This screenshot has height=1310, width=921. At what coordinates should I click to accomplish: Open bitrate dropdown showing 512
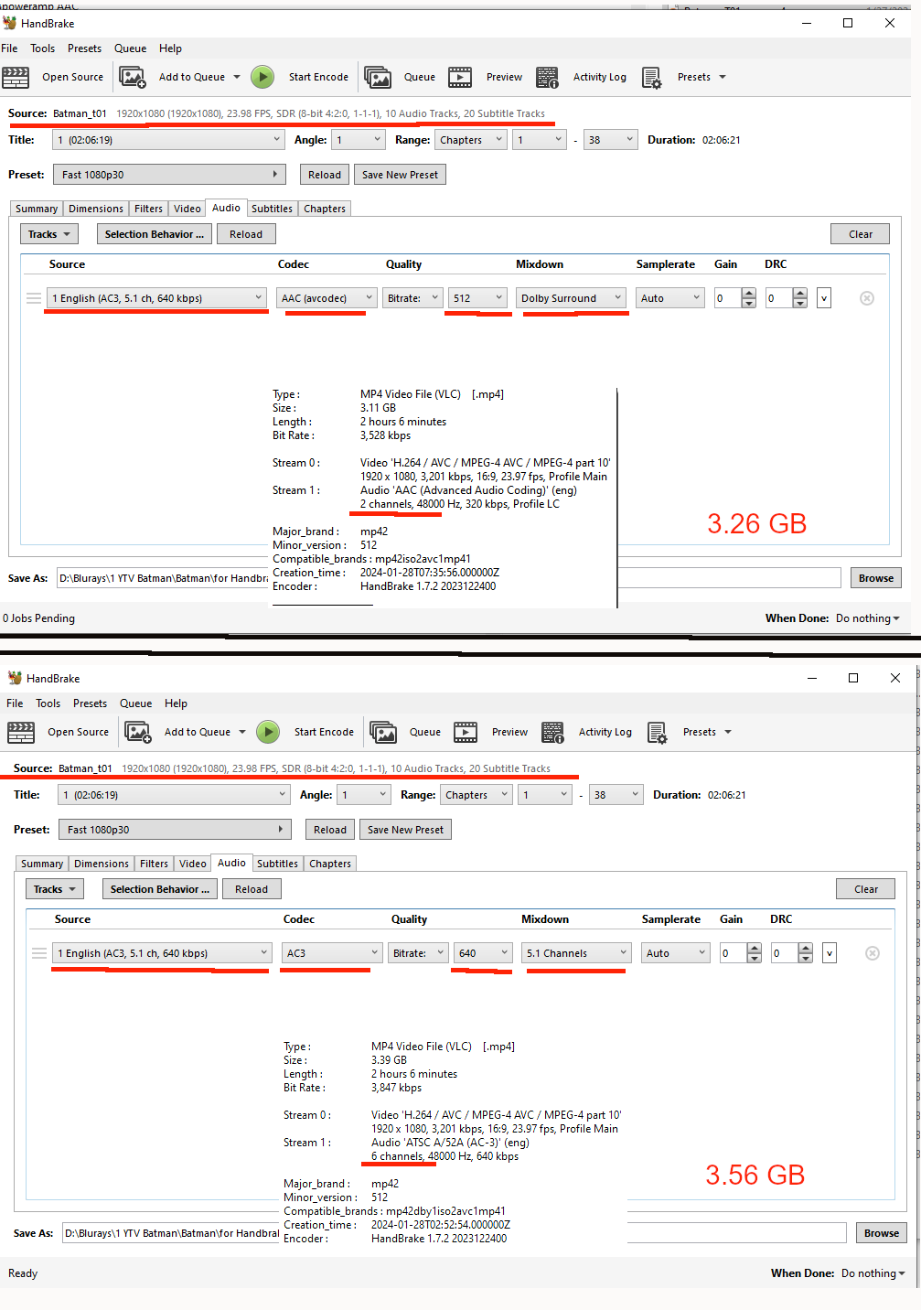(x=477, y=298)
